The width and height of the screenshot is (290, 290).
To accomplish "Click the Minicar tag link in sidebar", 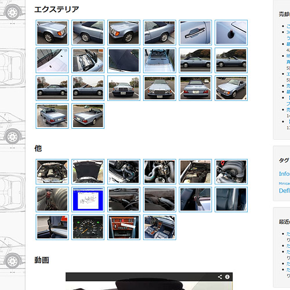I will pos(284,183).
